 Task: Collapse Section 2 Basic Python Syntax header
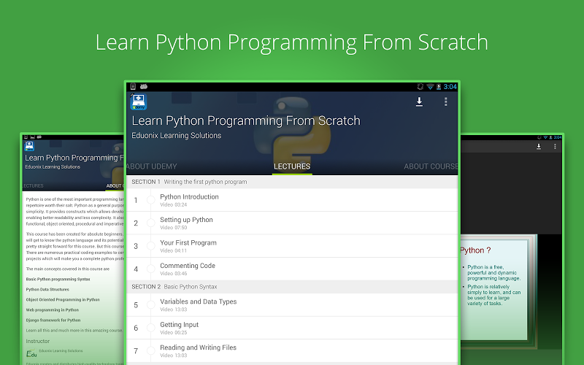tap(292, 286)
